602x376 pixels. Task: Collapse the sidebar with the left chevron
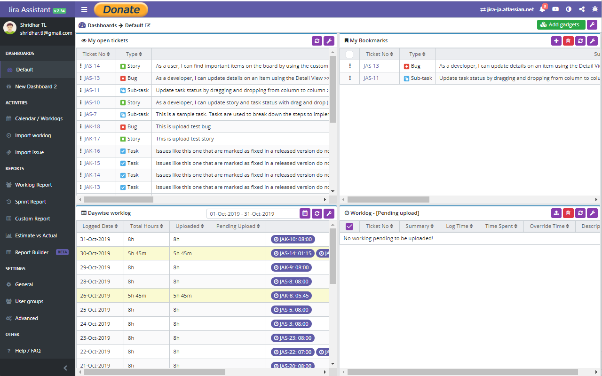coord(65,368)
